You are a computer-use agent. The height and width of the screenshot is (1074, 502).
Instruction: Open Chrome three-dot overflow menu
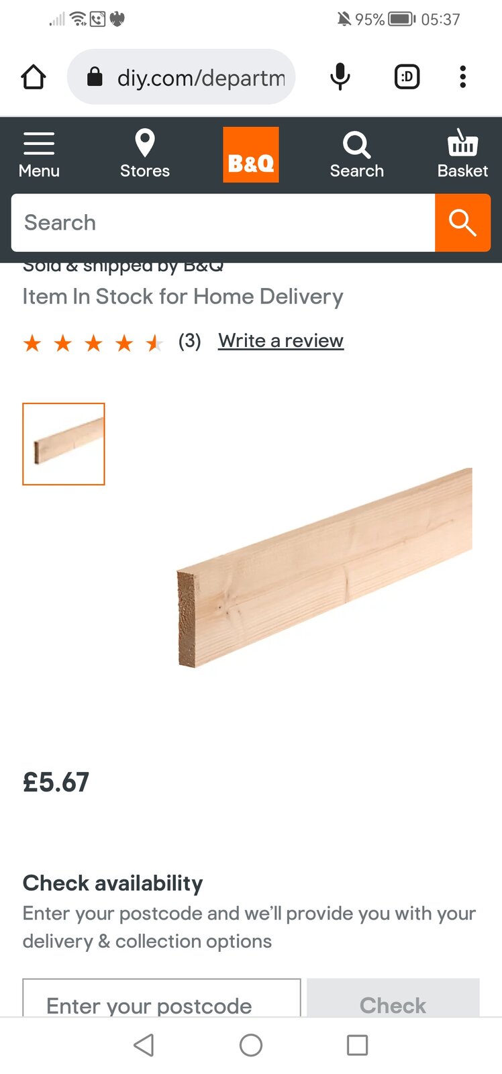(x=462, y=77)
